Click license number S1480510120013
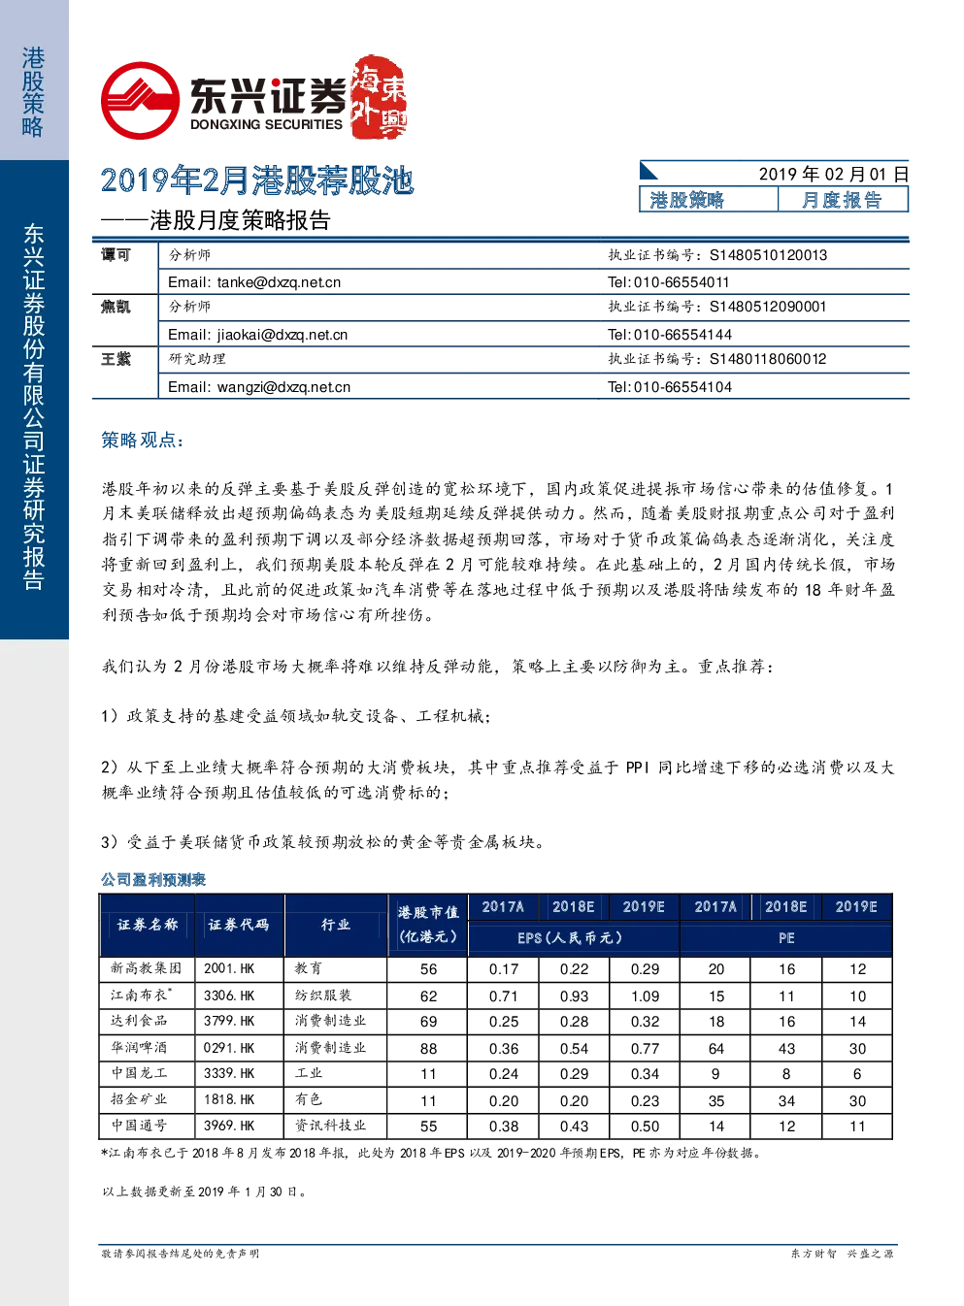The width and height of the screenshot is (964, 1306). [768, 255]
